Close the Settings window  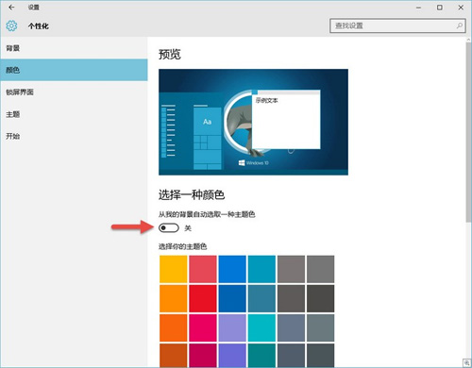pos(461,8)
